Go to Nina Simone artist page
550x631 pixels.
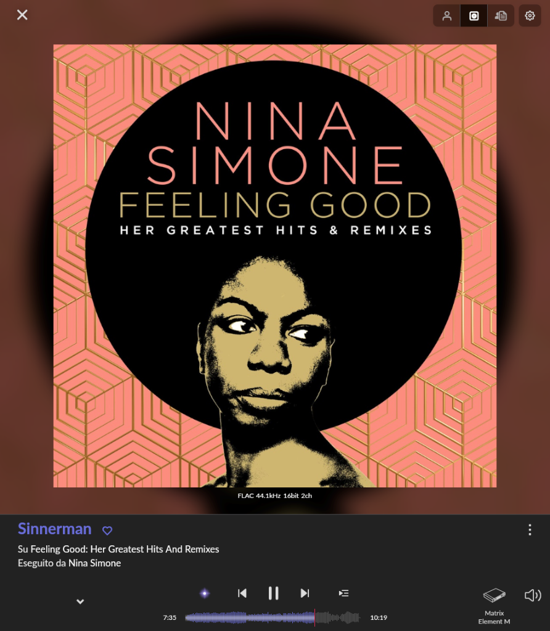pos(94,563)
